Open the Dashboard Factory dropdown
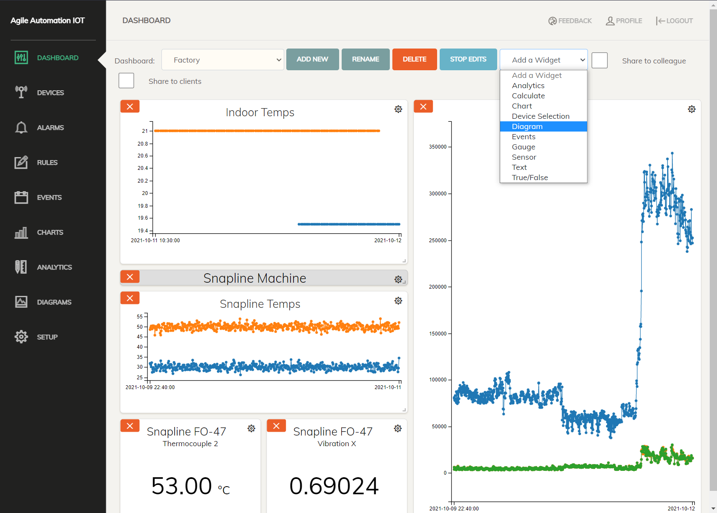 click(x=223, y=60)
